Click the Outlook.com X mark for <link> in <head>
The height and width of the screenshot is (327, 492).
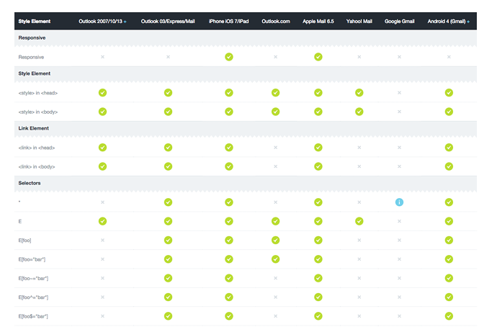click(x=276, y=148)
